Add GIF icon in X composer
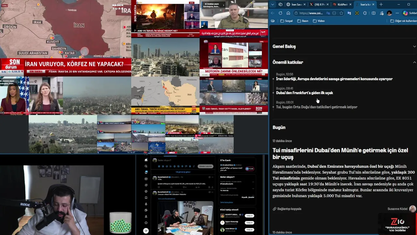 [163, 166]
